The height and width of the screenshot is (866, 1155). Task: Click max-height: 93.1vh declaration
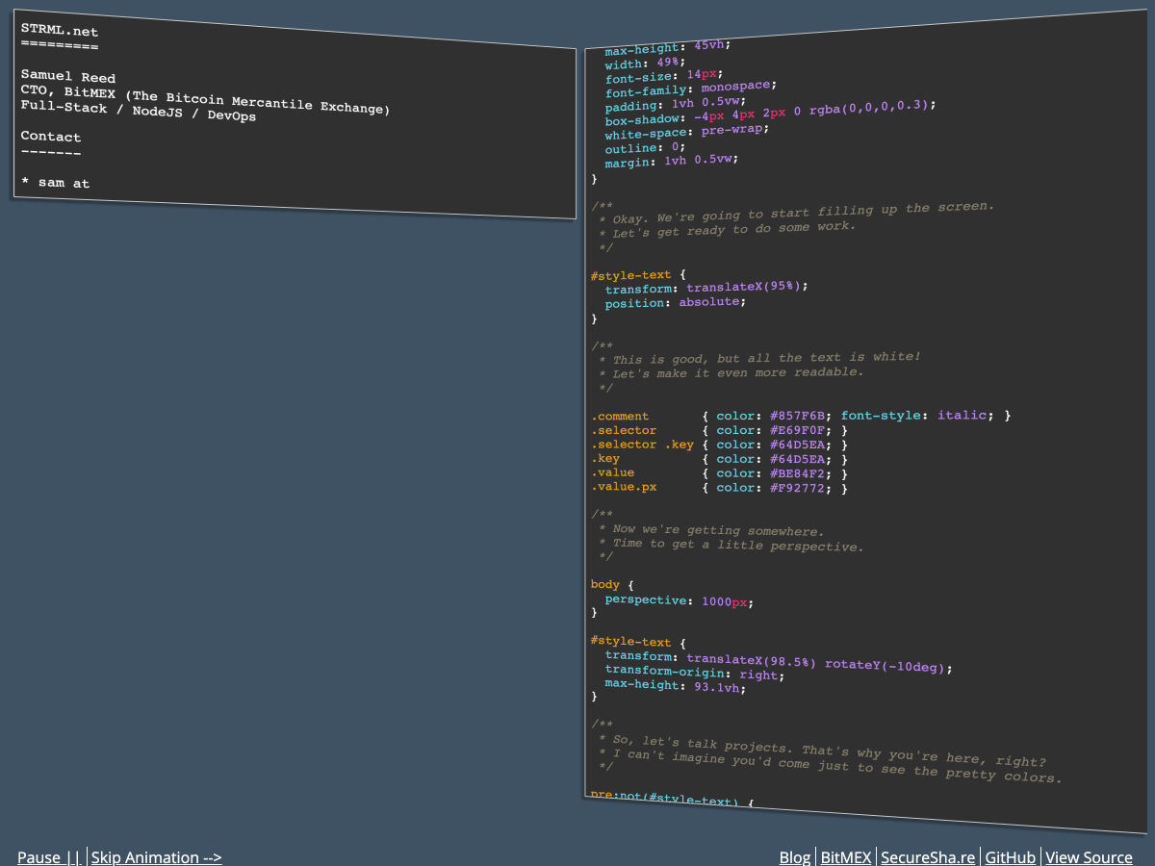coord(676,685)
